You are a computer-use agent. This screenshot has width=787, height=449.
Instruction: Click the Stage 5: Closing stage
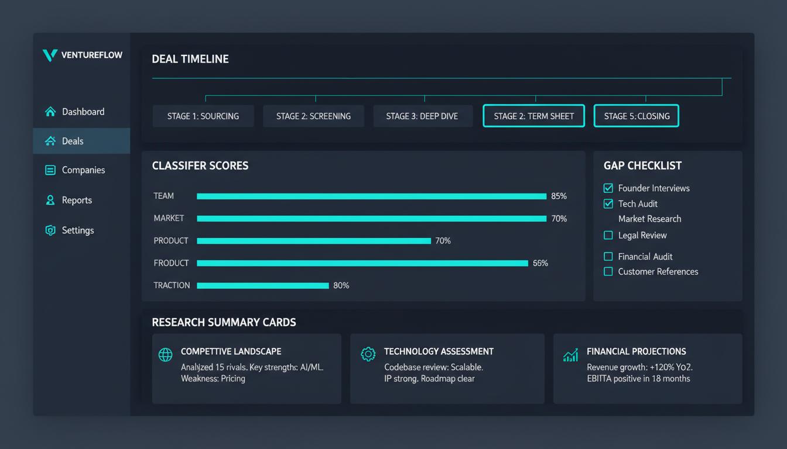click(x=636, y=116)
